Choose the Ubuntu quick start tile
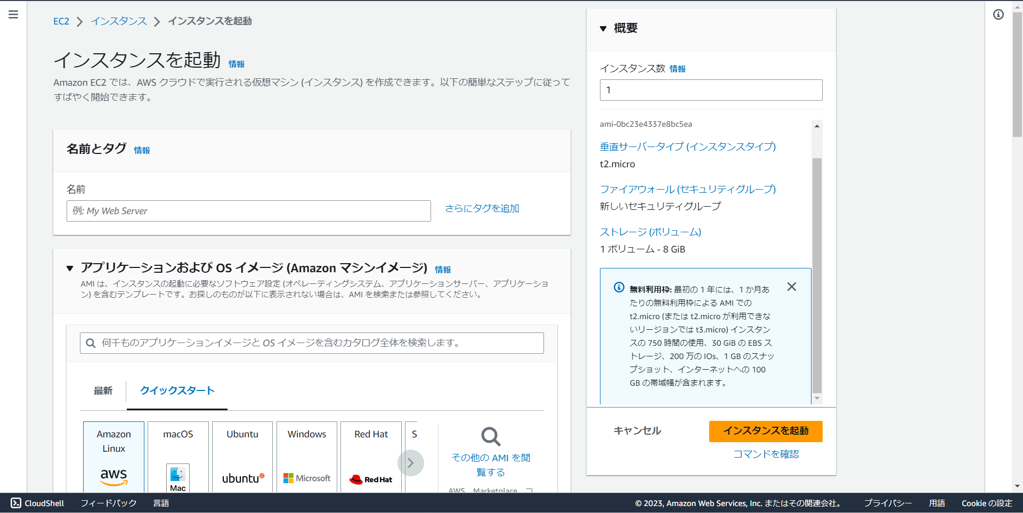The image size is (1023, 513). pyautogui.click(x=242, y=457)
